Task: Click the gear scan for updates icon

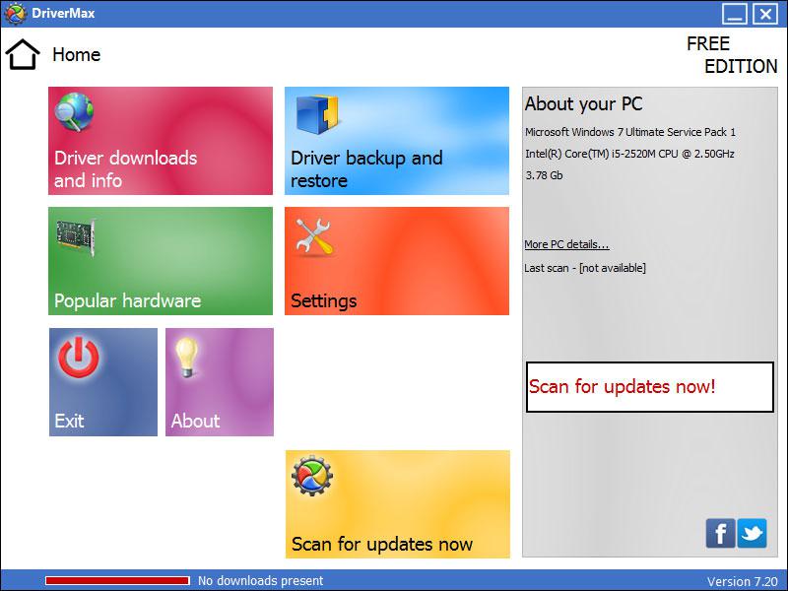Action: coord(311,476)
